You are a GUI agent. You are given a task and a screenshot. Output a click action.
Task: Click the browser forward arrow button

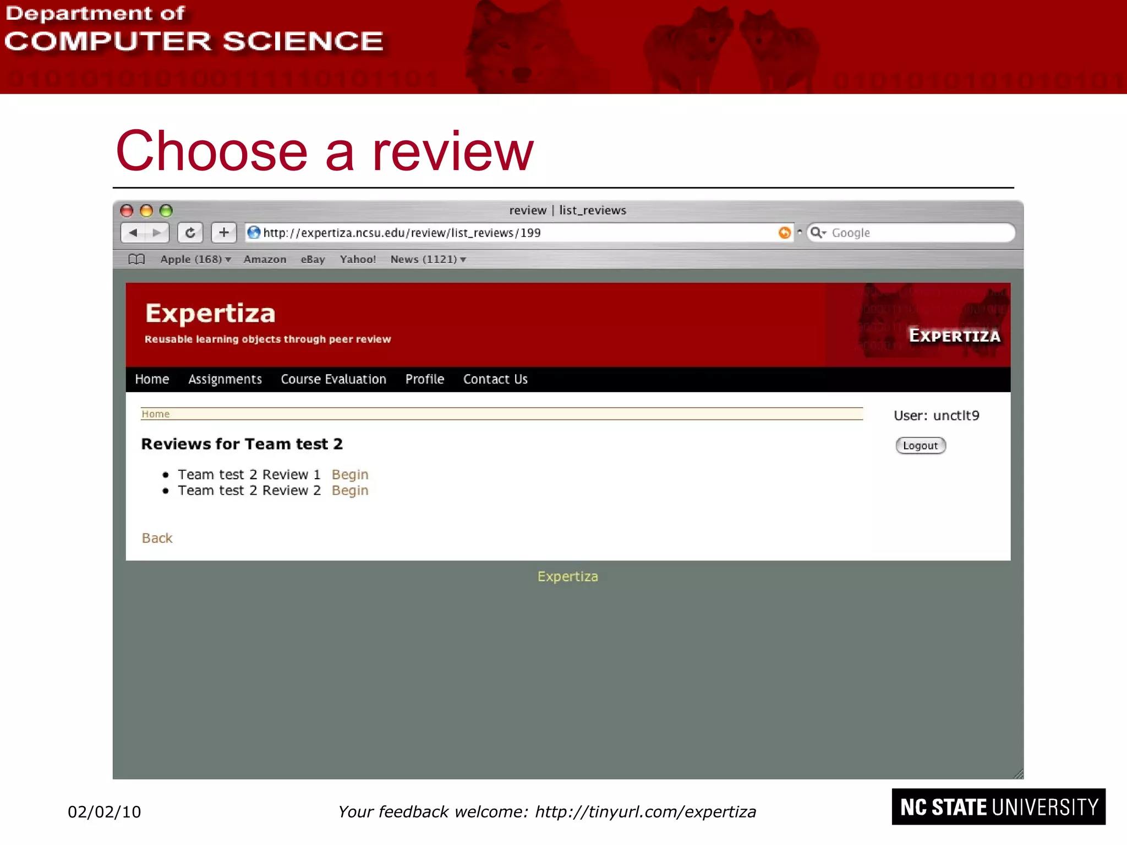point(157,233)
